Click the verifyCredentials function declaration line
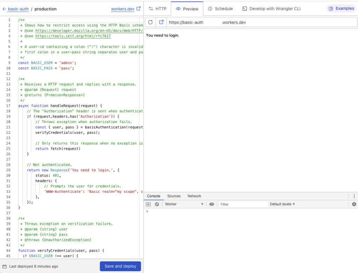 point(61,251)
